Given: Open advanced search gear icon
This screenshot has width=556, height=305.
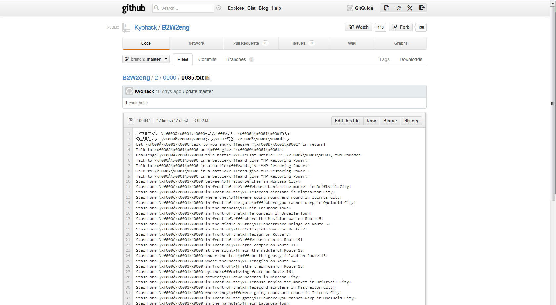Looking at the screenshot, I should click(219, 8).
